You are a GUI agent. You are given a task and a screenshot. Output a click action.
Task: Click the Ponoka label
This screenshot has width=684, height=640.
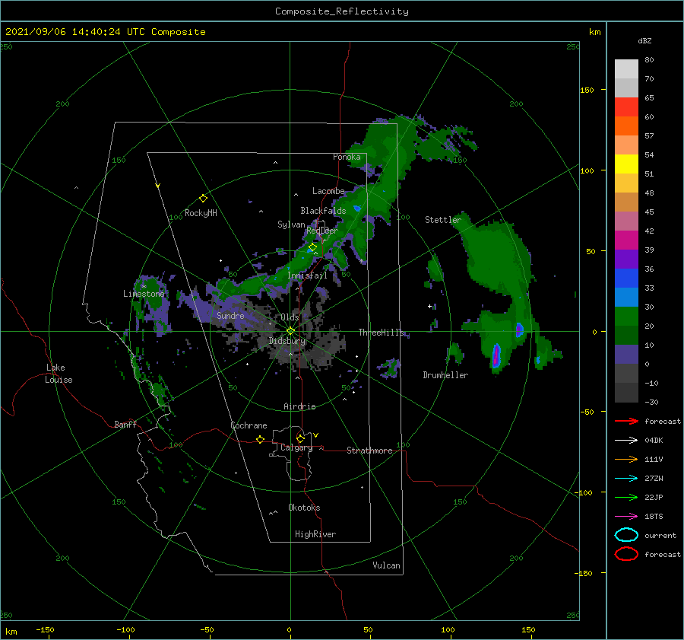(347, 157)
